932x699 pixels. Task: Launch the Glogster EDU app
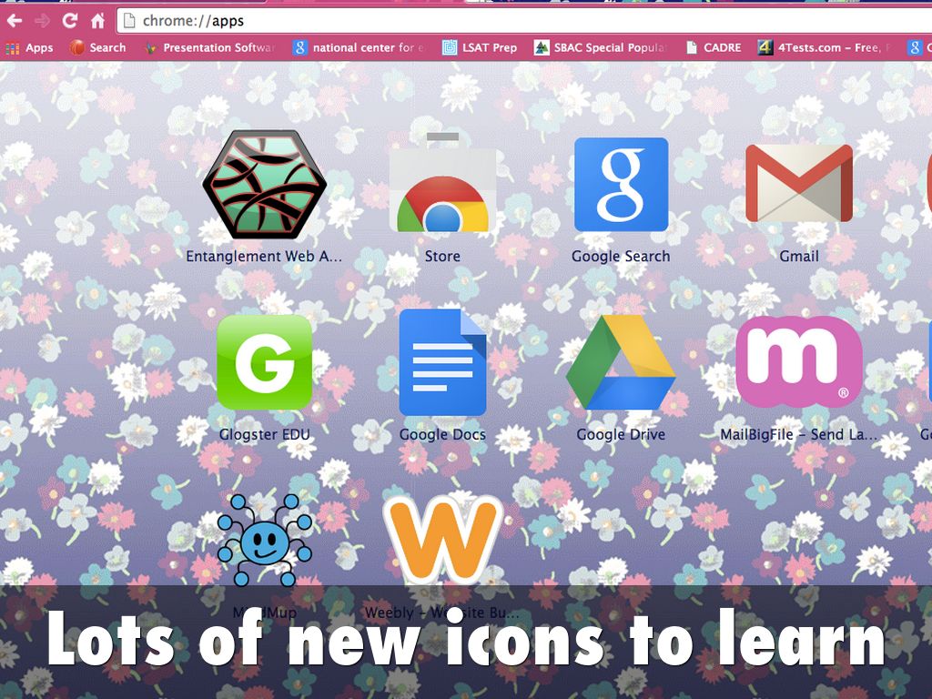tap(264, 362)
